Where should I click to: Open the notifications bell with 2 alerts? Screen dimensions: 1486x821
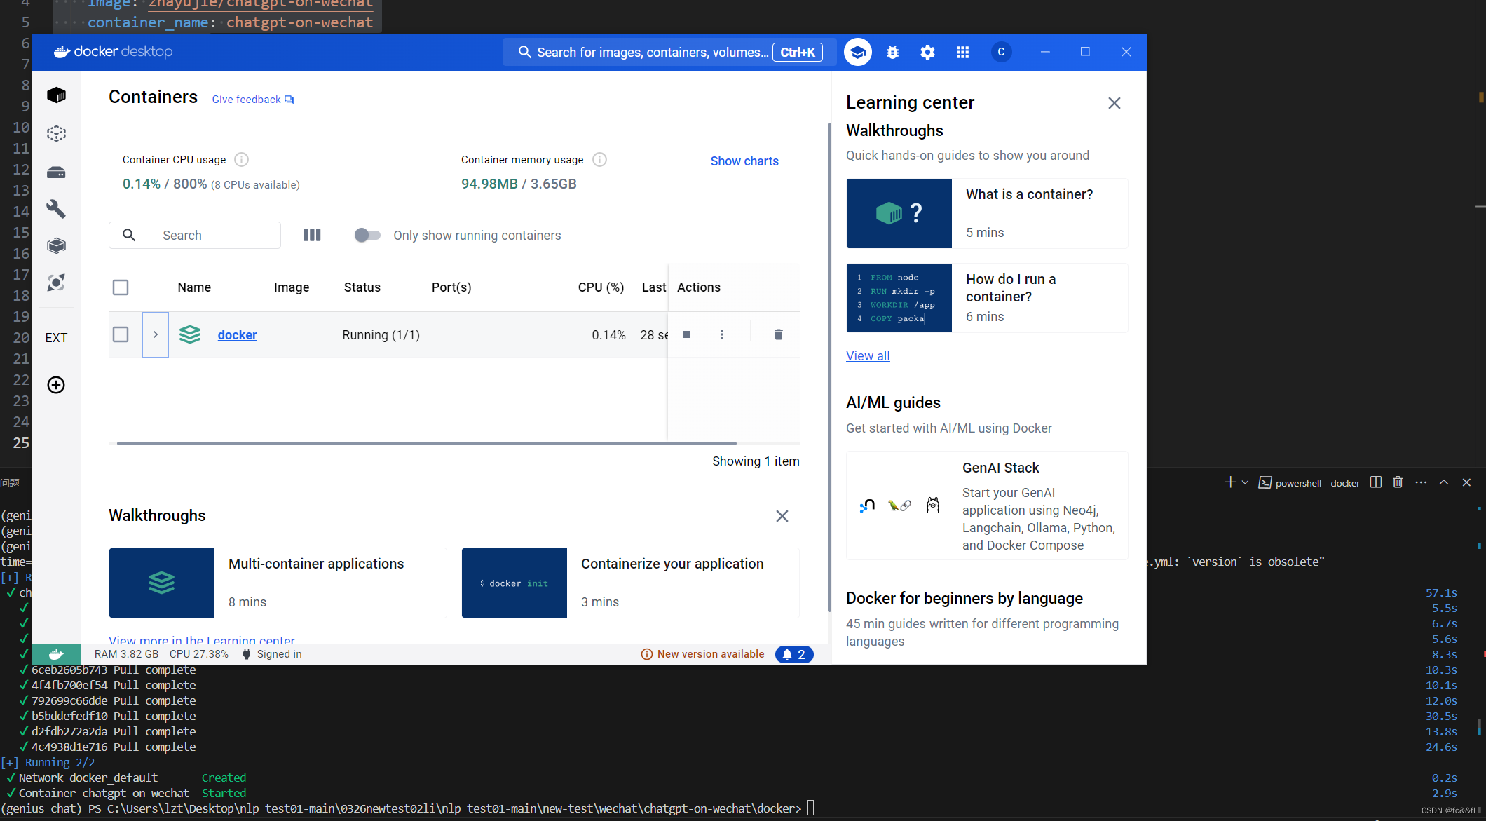coord(794,654)
